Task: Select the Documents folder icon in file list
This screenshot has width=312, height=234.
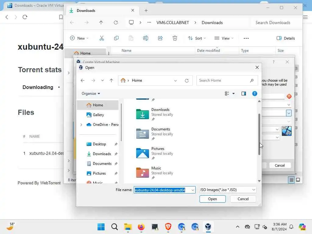Action: click(x=143, y=133)
